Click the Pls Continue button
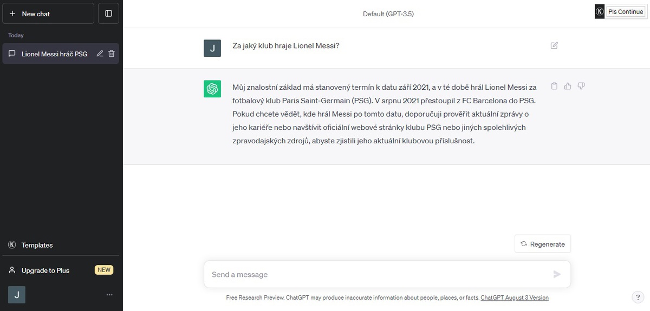 click(626, 11)
